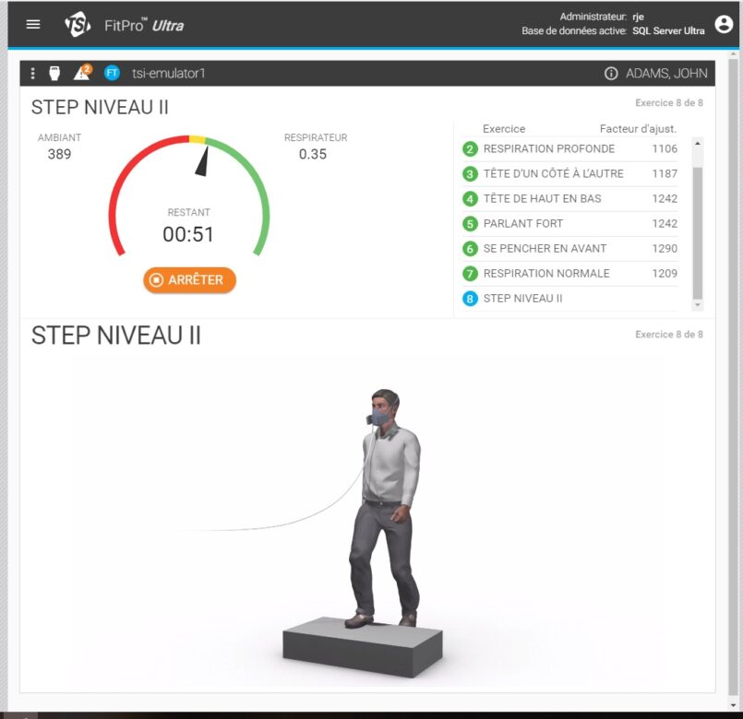Open the hamburger navigation menu

[x=33, y=25]
